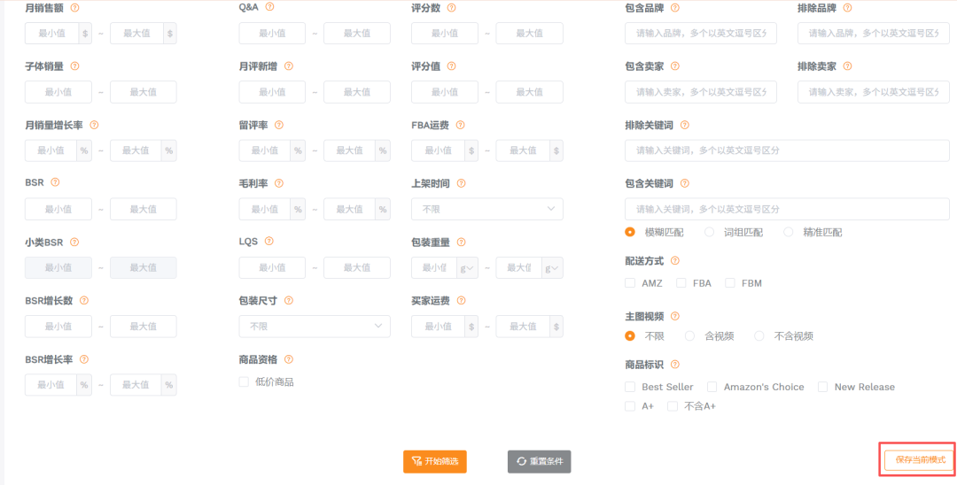This screenshot has width=957, height=485.
Task: Click help icon next to 排除卖家
Action: pyautogui.click(x=847, y=65)
